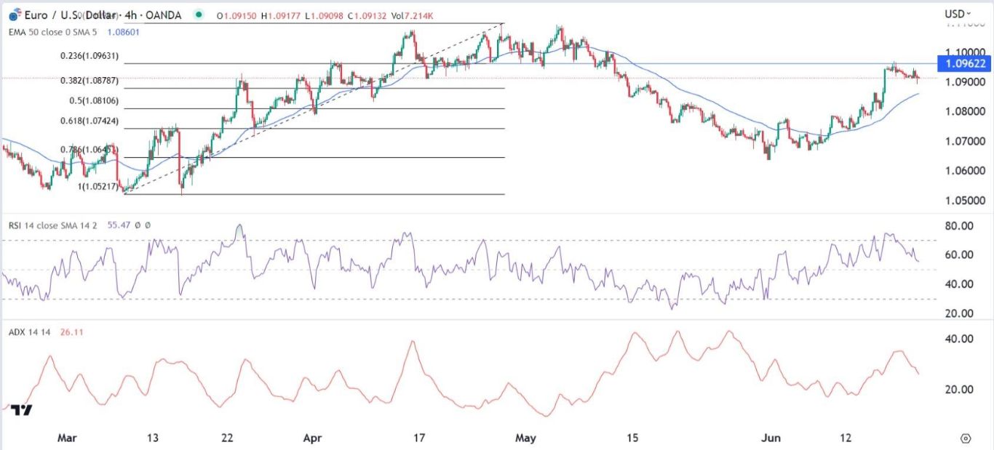
Task: Click the Apr date label on time axis
Action: [312, 438]
